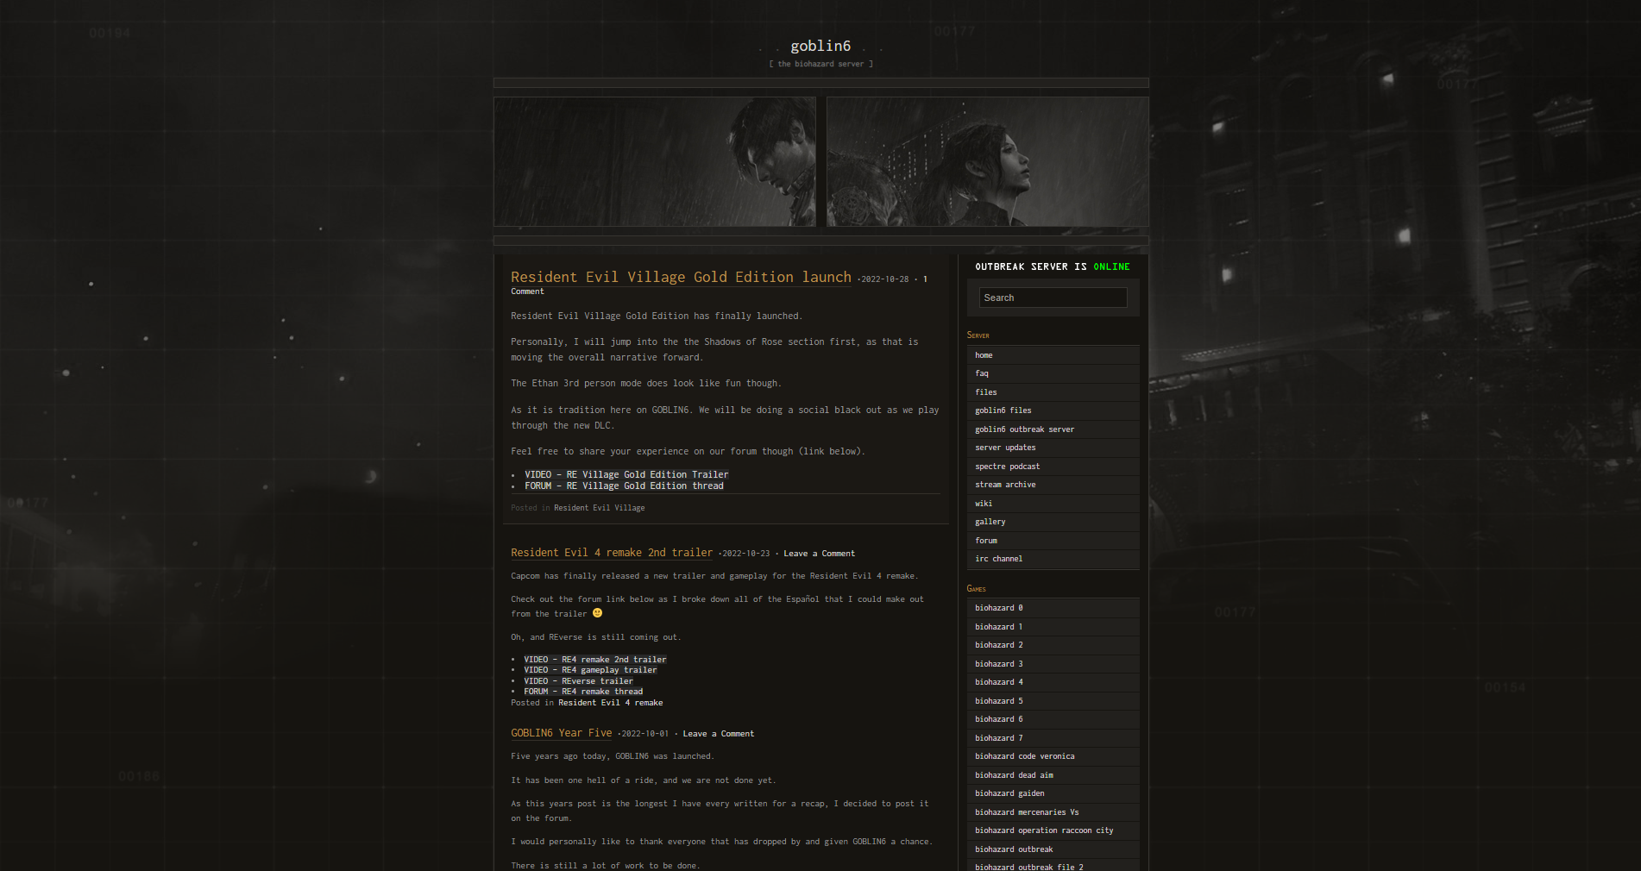Open VIDEO - RE Village Gold Edition Trailer link
The height and width of the screenshot is (871, 1641).
(x=626, y=474)
